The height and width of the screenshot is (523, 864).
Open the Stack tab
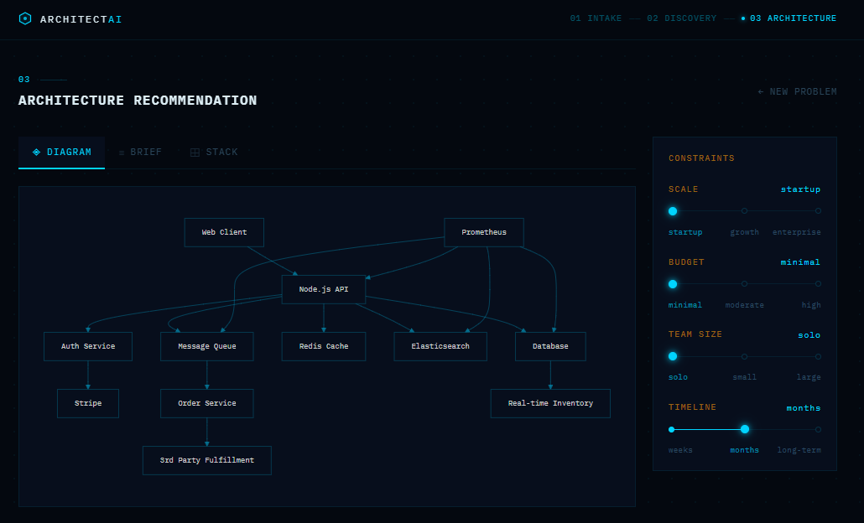click(215, 153)
